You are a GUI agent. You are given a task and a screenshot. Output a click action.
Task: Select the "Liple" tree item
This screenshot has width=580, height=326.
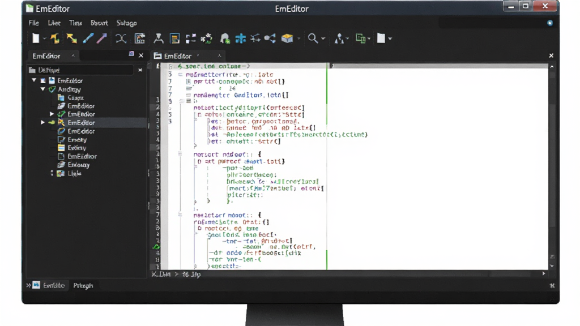coord(74,173)
